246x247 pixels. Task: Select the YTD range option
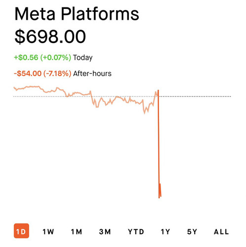click(136, 232)
